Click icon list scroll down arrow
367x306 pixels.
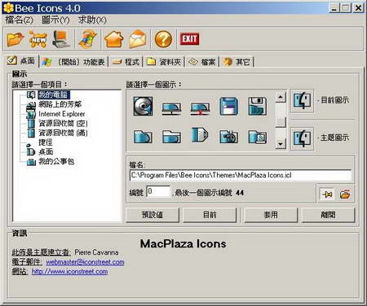(281, 143)
